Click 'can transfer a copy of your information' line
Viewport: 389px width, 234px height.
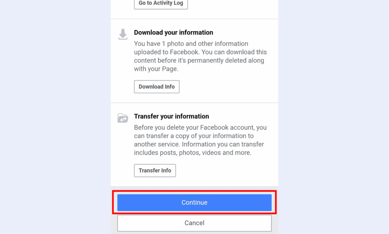[194, 136]
